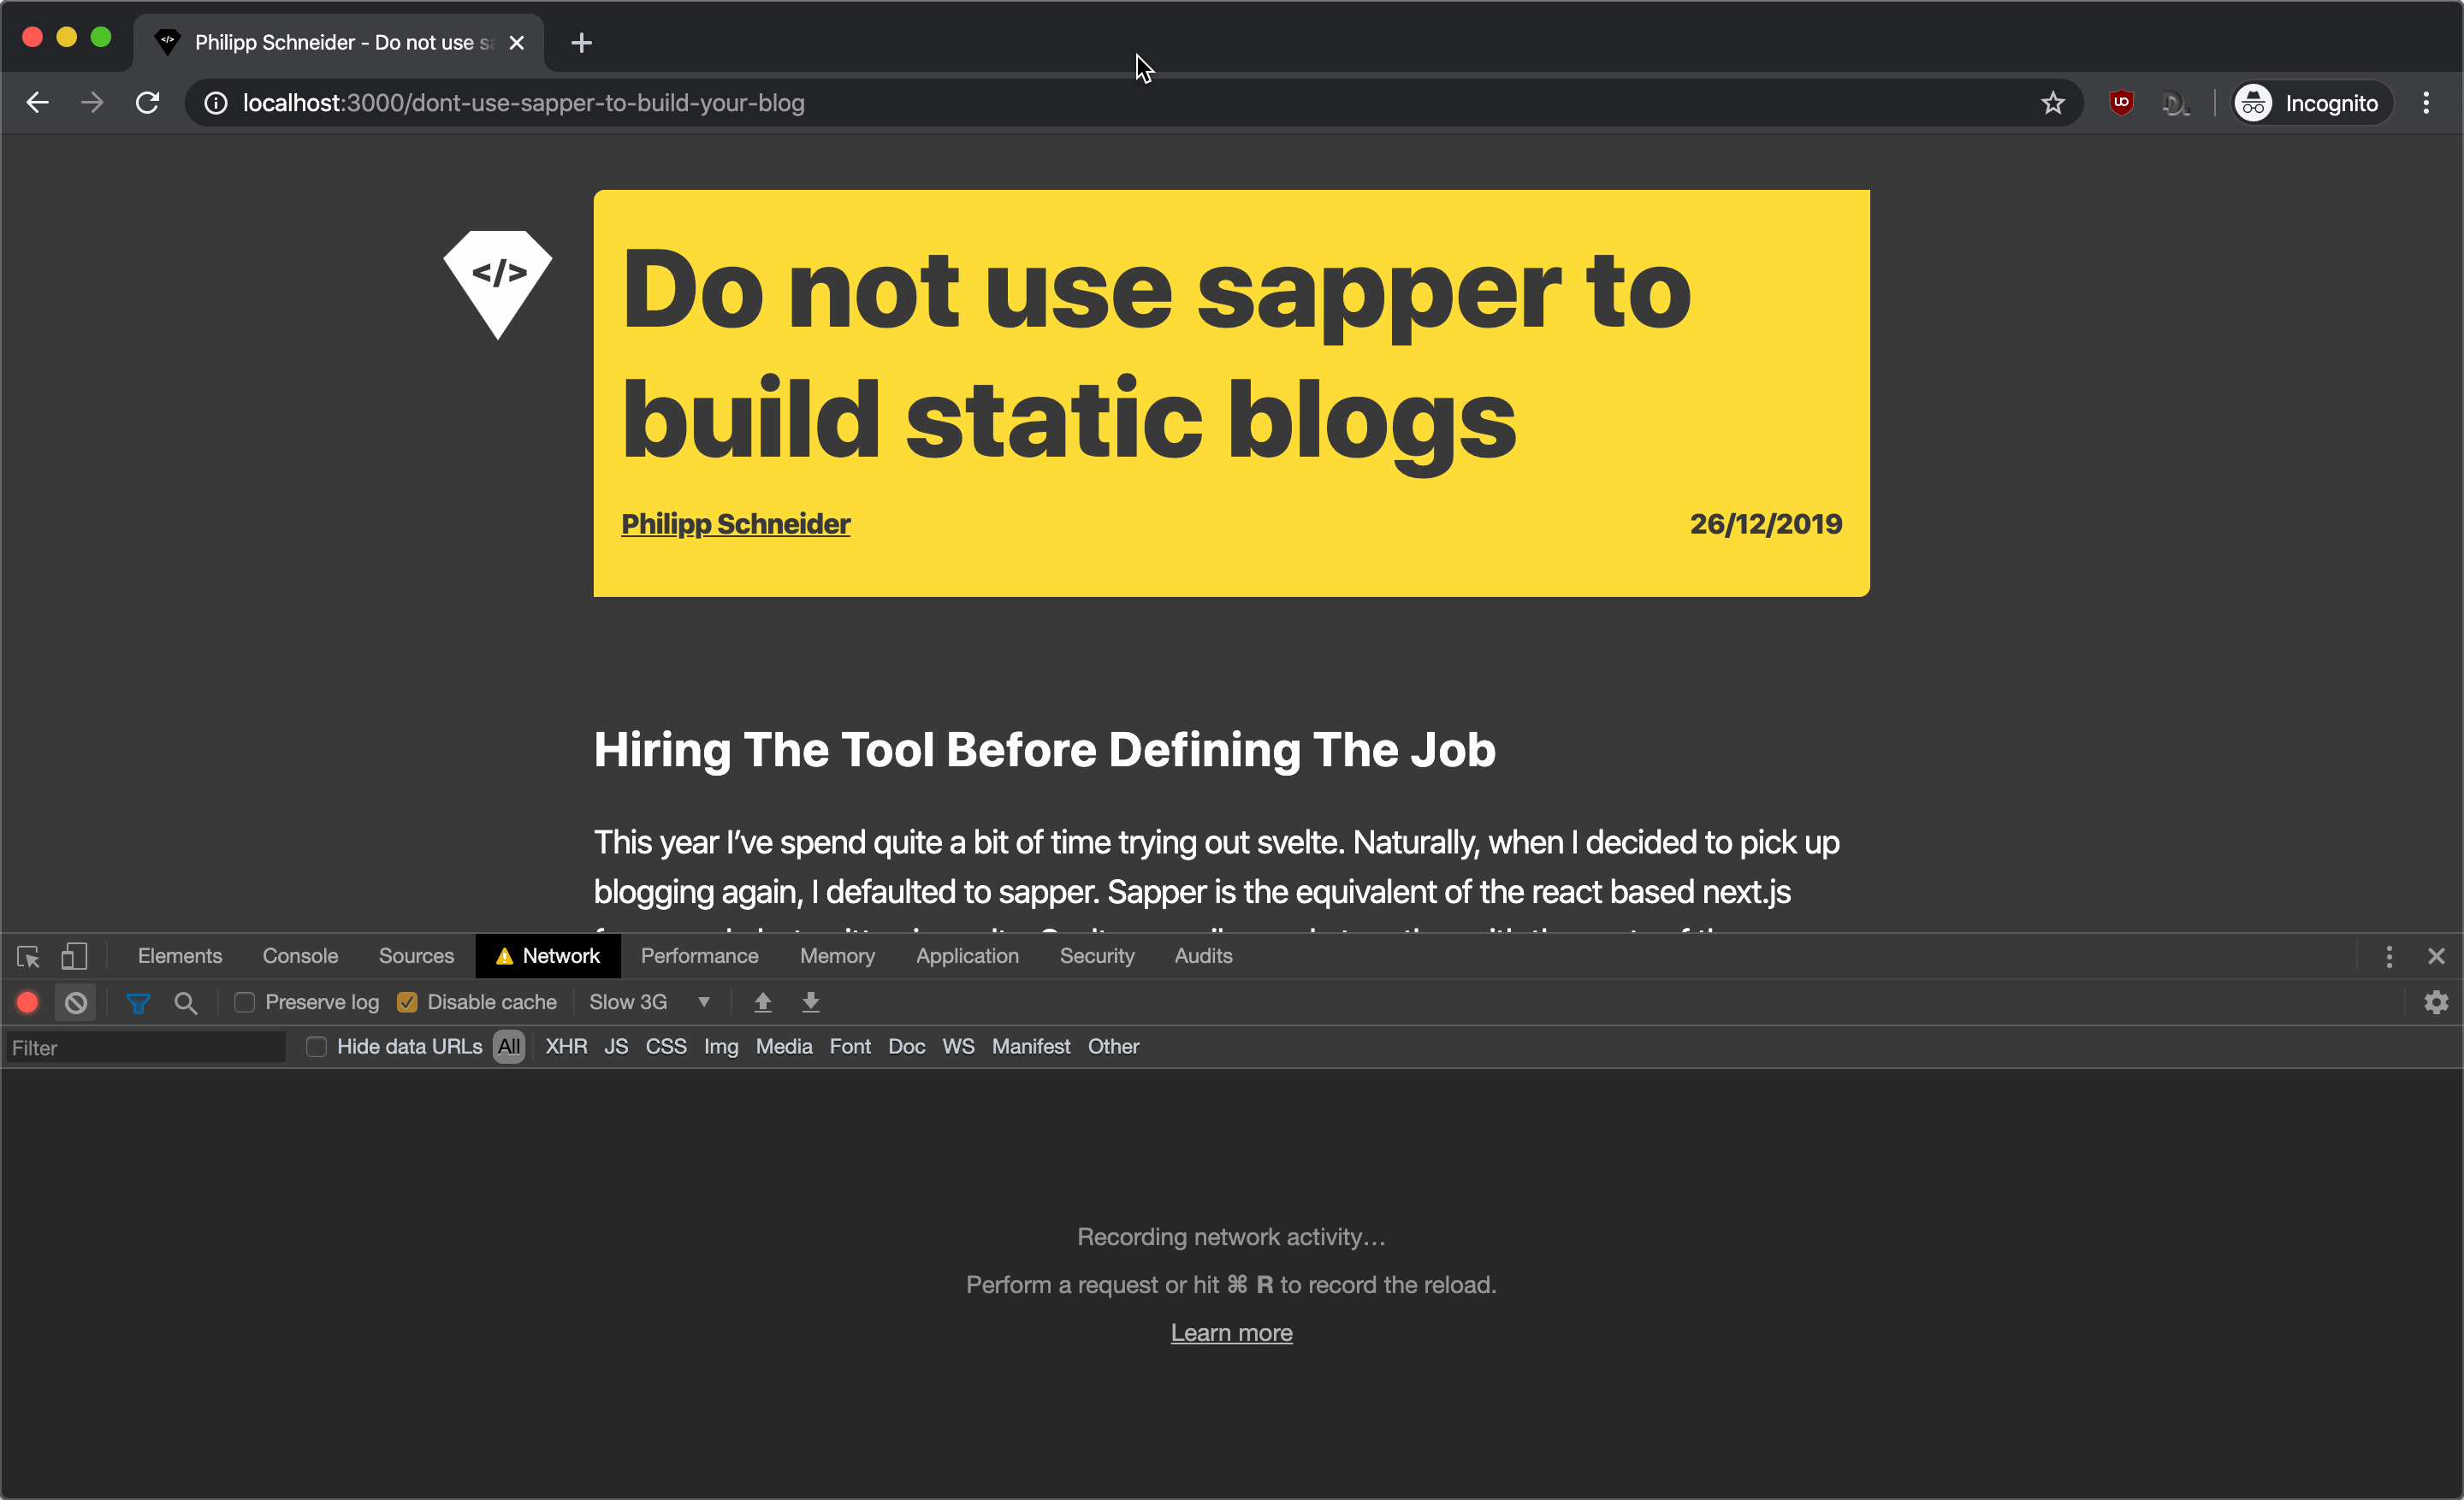The width and height of the screenshot is (2464, 1500).
Task: Check the Hide data URLs box
Action: [x=316, y=1046]
